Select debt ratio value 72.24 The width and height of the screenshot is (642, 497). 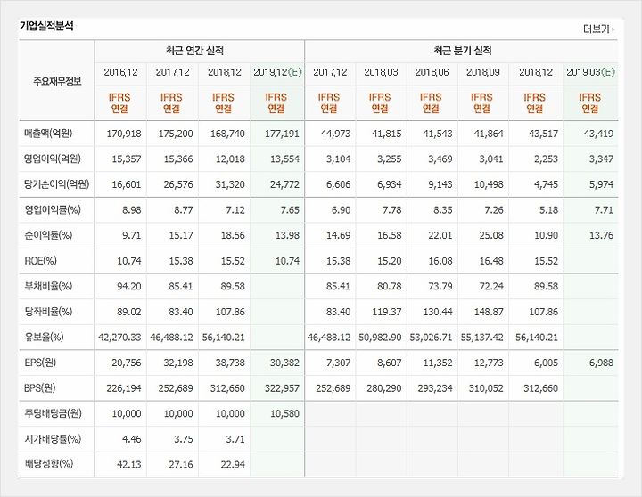point(491,286)
